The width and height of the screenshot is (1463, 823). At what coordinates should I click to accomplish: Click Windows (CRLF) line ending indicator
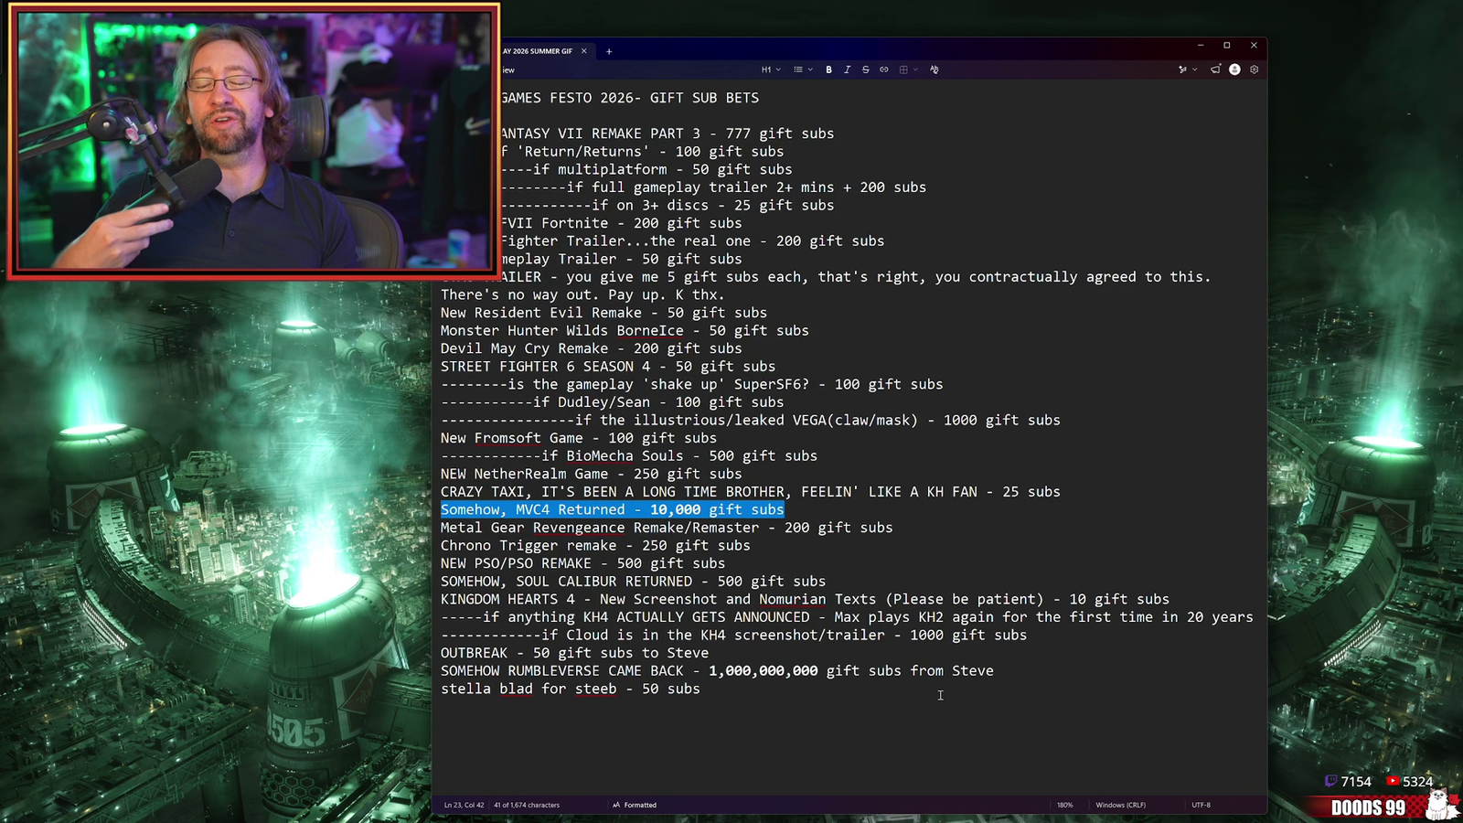1121,806
